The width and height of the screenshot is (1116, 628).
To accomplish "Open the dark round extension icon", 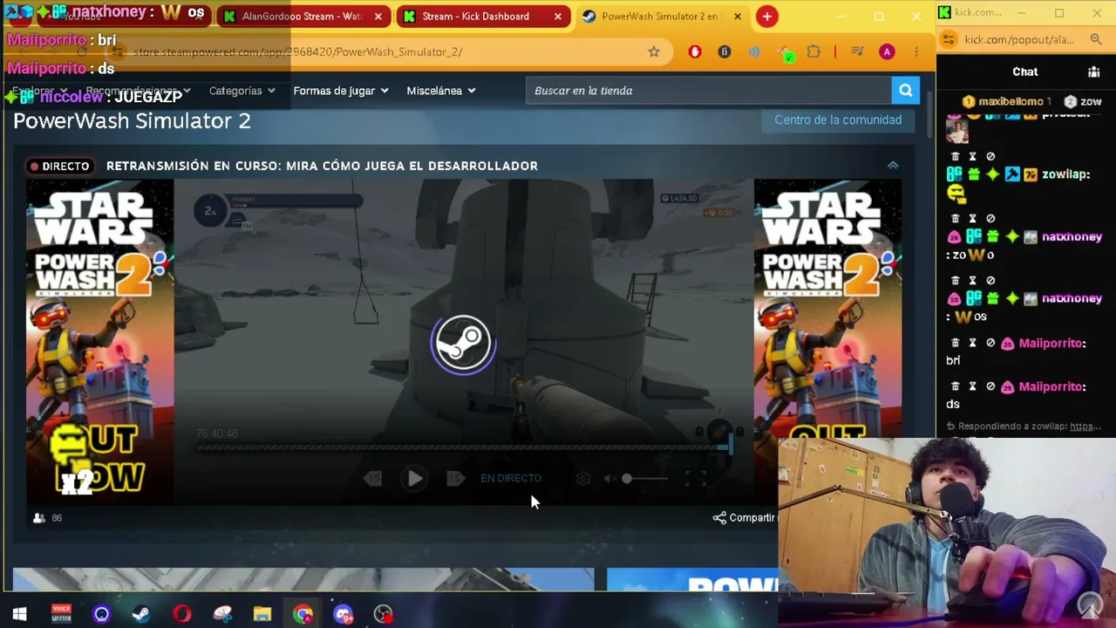I will (724, 52).
